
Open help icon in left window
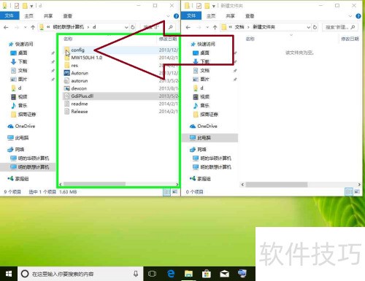(176, 16)
